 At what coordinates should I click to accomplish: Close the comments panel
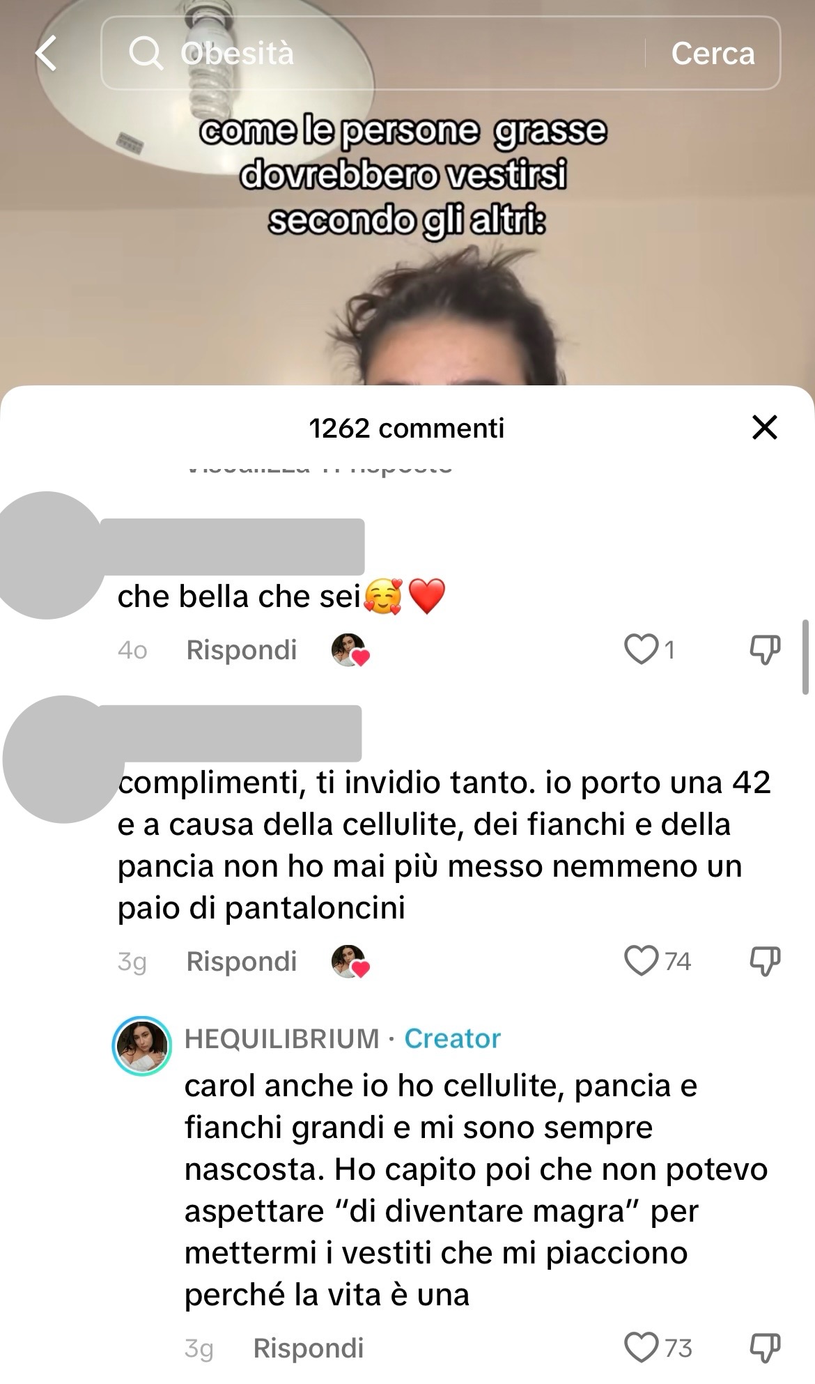(764, 427)
